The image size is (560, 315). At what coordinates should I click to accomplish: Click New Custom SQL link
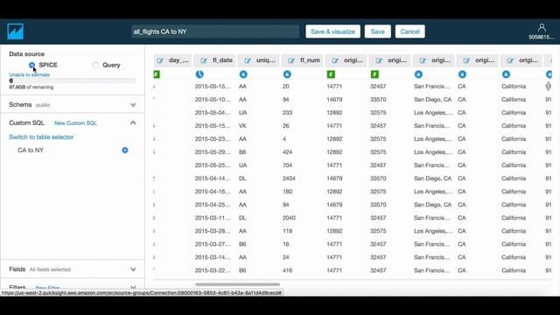76,122
